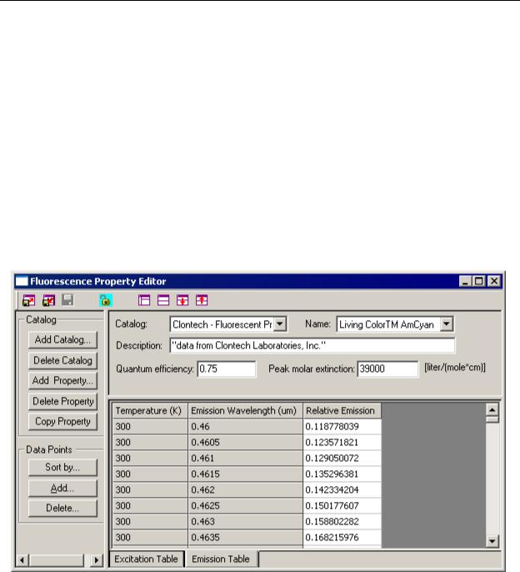Screen dimensions: 520x572
Task: Click the Add Property... button
Action: tap(62, 381)
